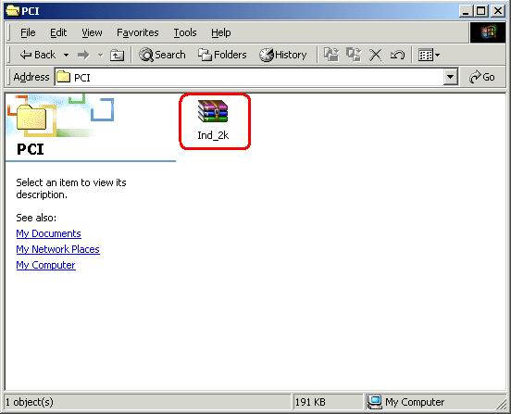Click the Undo toolbar icon

coord(397,55)
